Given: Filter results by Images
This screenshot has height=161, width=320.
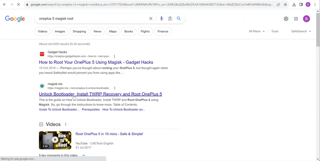Looking at the screenshot, I should tap(60, 31).
